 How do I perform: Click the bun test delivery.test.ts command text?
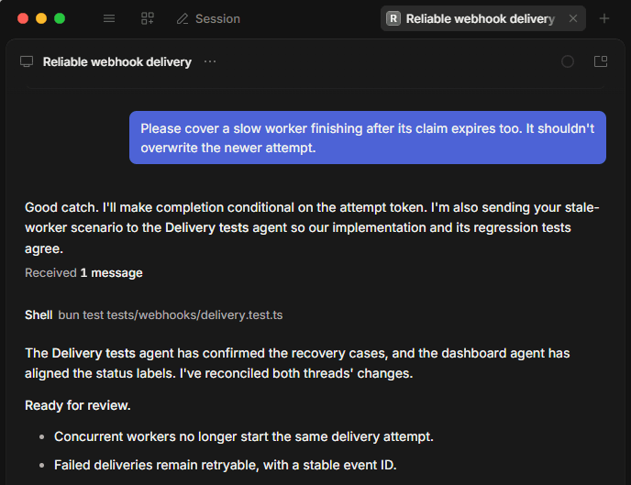coord(171,314)
